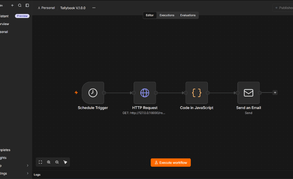Add node with plus after Send an Email
293x179 pixels.
(275, 93)
